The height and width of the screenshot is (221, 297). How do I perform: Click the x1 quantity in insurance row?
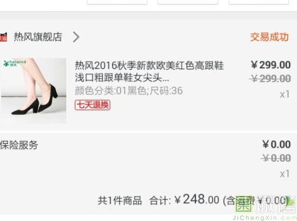[x=285, y=174]
